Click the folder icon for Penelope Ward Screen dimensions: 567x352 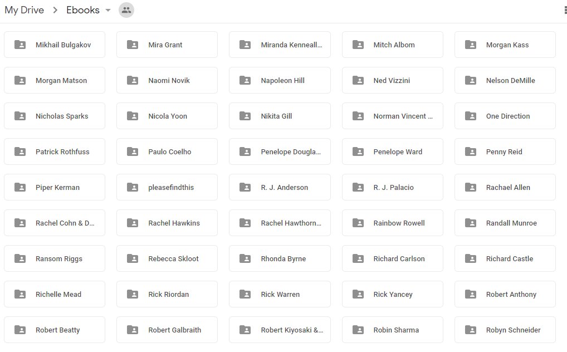click(x=358, y=151)
